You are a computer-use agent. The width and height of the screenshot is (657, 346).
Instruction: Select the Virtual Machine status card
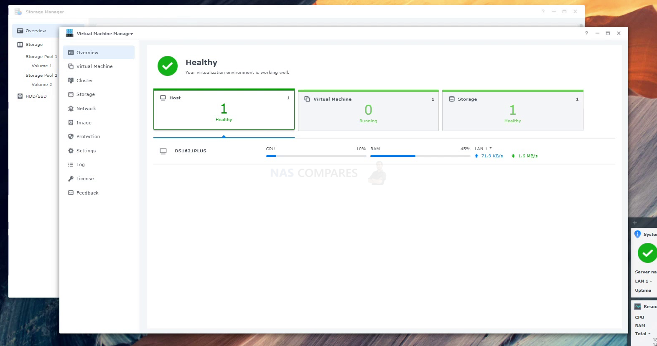coord(368,110)
